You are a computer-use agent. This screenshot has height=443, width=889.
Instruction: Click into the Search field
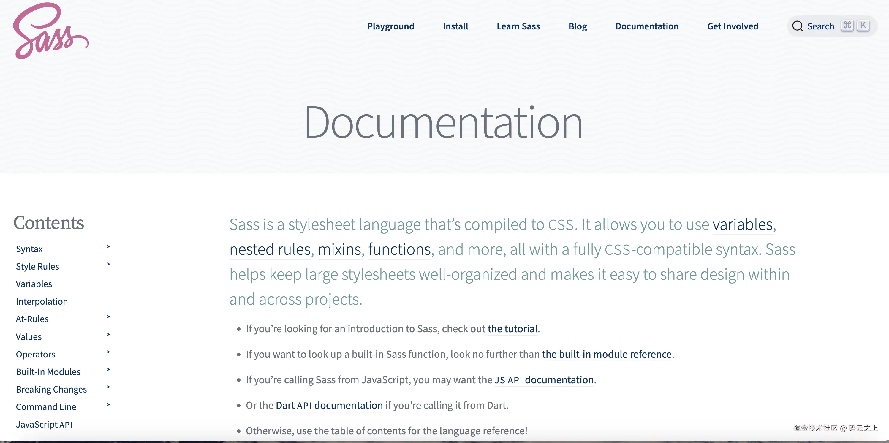[x=820, y=26]
